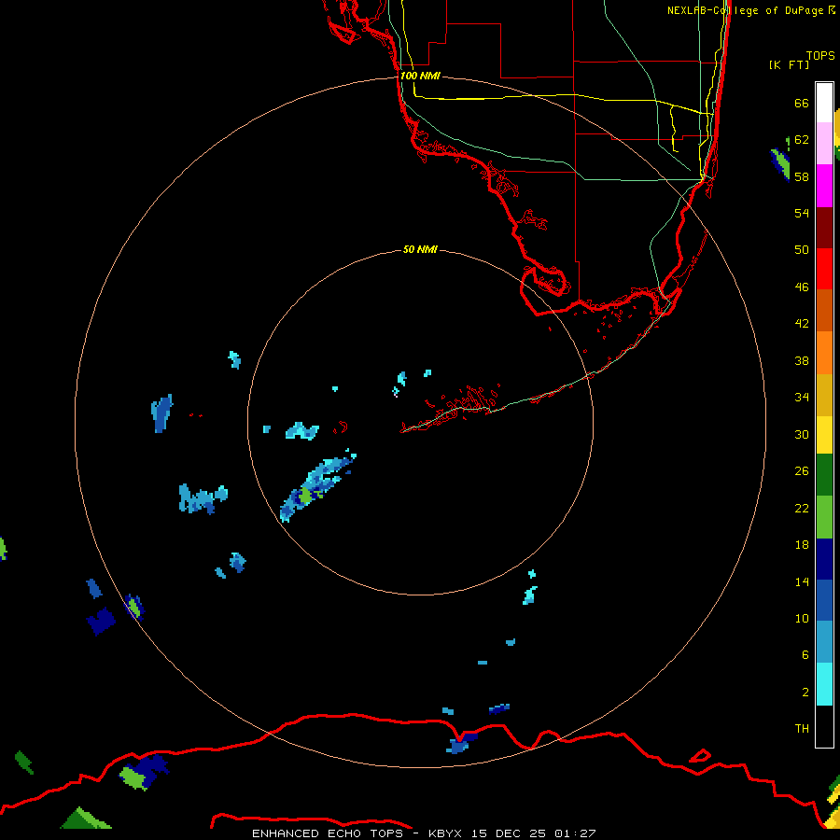Select the '14' legend value
840x840 pixels.
pyautogui.click(x=802, y=581)
